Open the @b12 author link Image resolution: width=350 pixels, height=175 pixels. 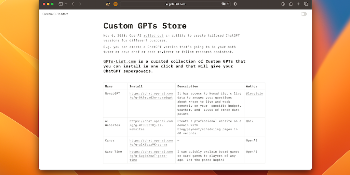(250, 121)
